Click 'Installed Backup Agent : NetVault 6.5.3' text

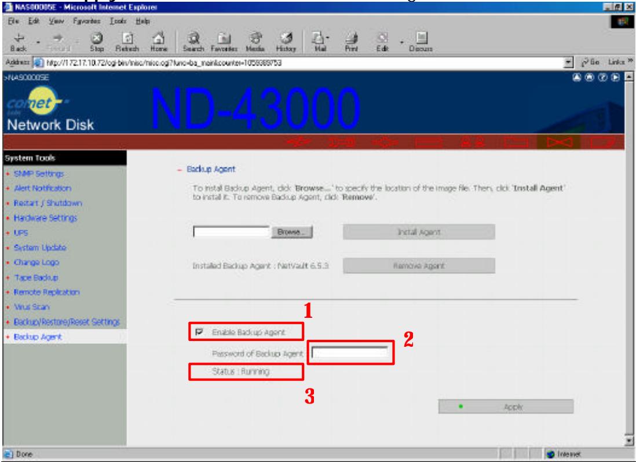261,266
